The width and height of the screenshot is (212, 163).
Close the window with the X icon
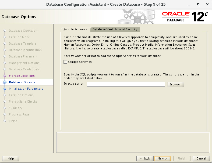point(207,4)
